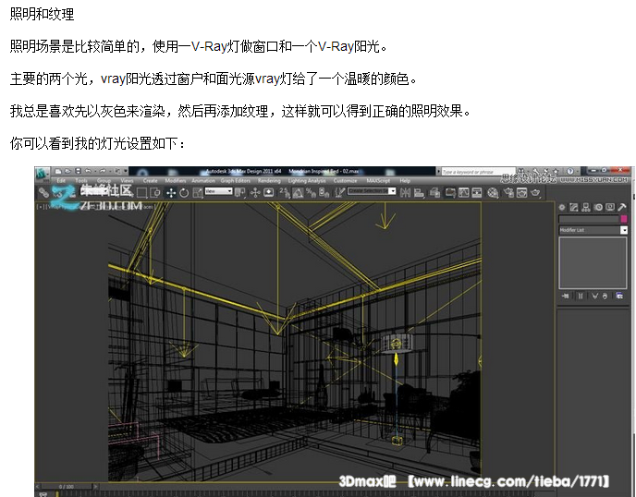Image resolution: width=636 pixels, height=497 pixels.
Task: Click the Render Production teapot icon
Action: point(535,193)
